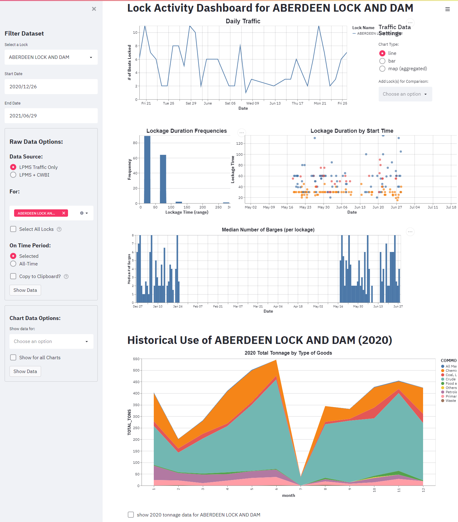Open Show data for dropdown
The height and width of the screenshot is (522, 458).
click(51, 341)
